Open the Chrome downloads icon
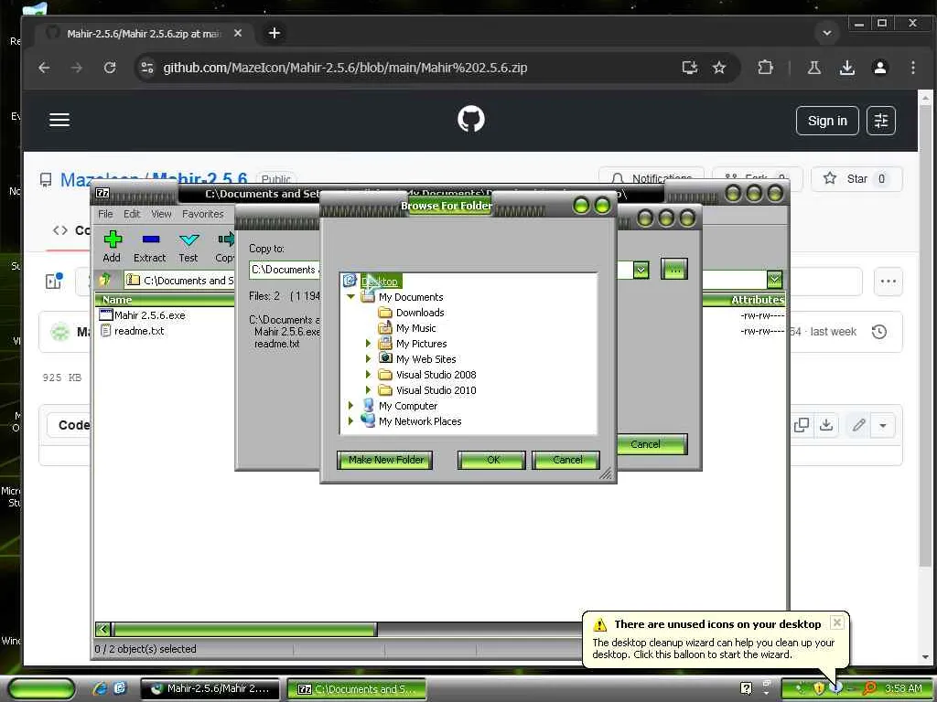Viewport: 937px width, 702px height. click(x=846, y=68)
